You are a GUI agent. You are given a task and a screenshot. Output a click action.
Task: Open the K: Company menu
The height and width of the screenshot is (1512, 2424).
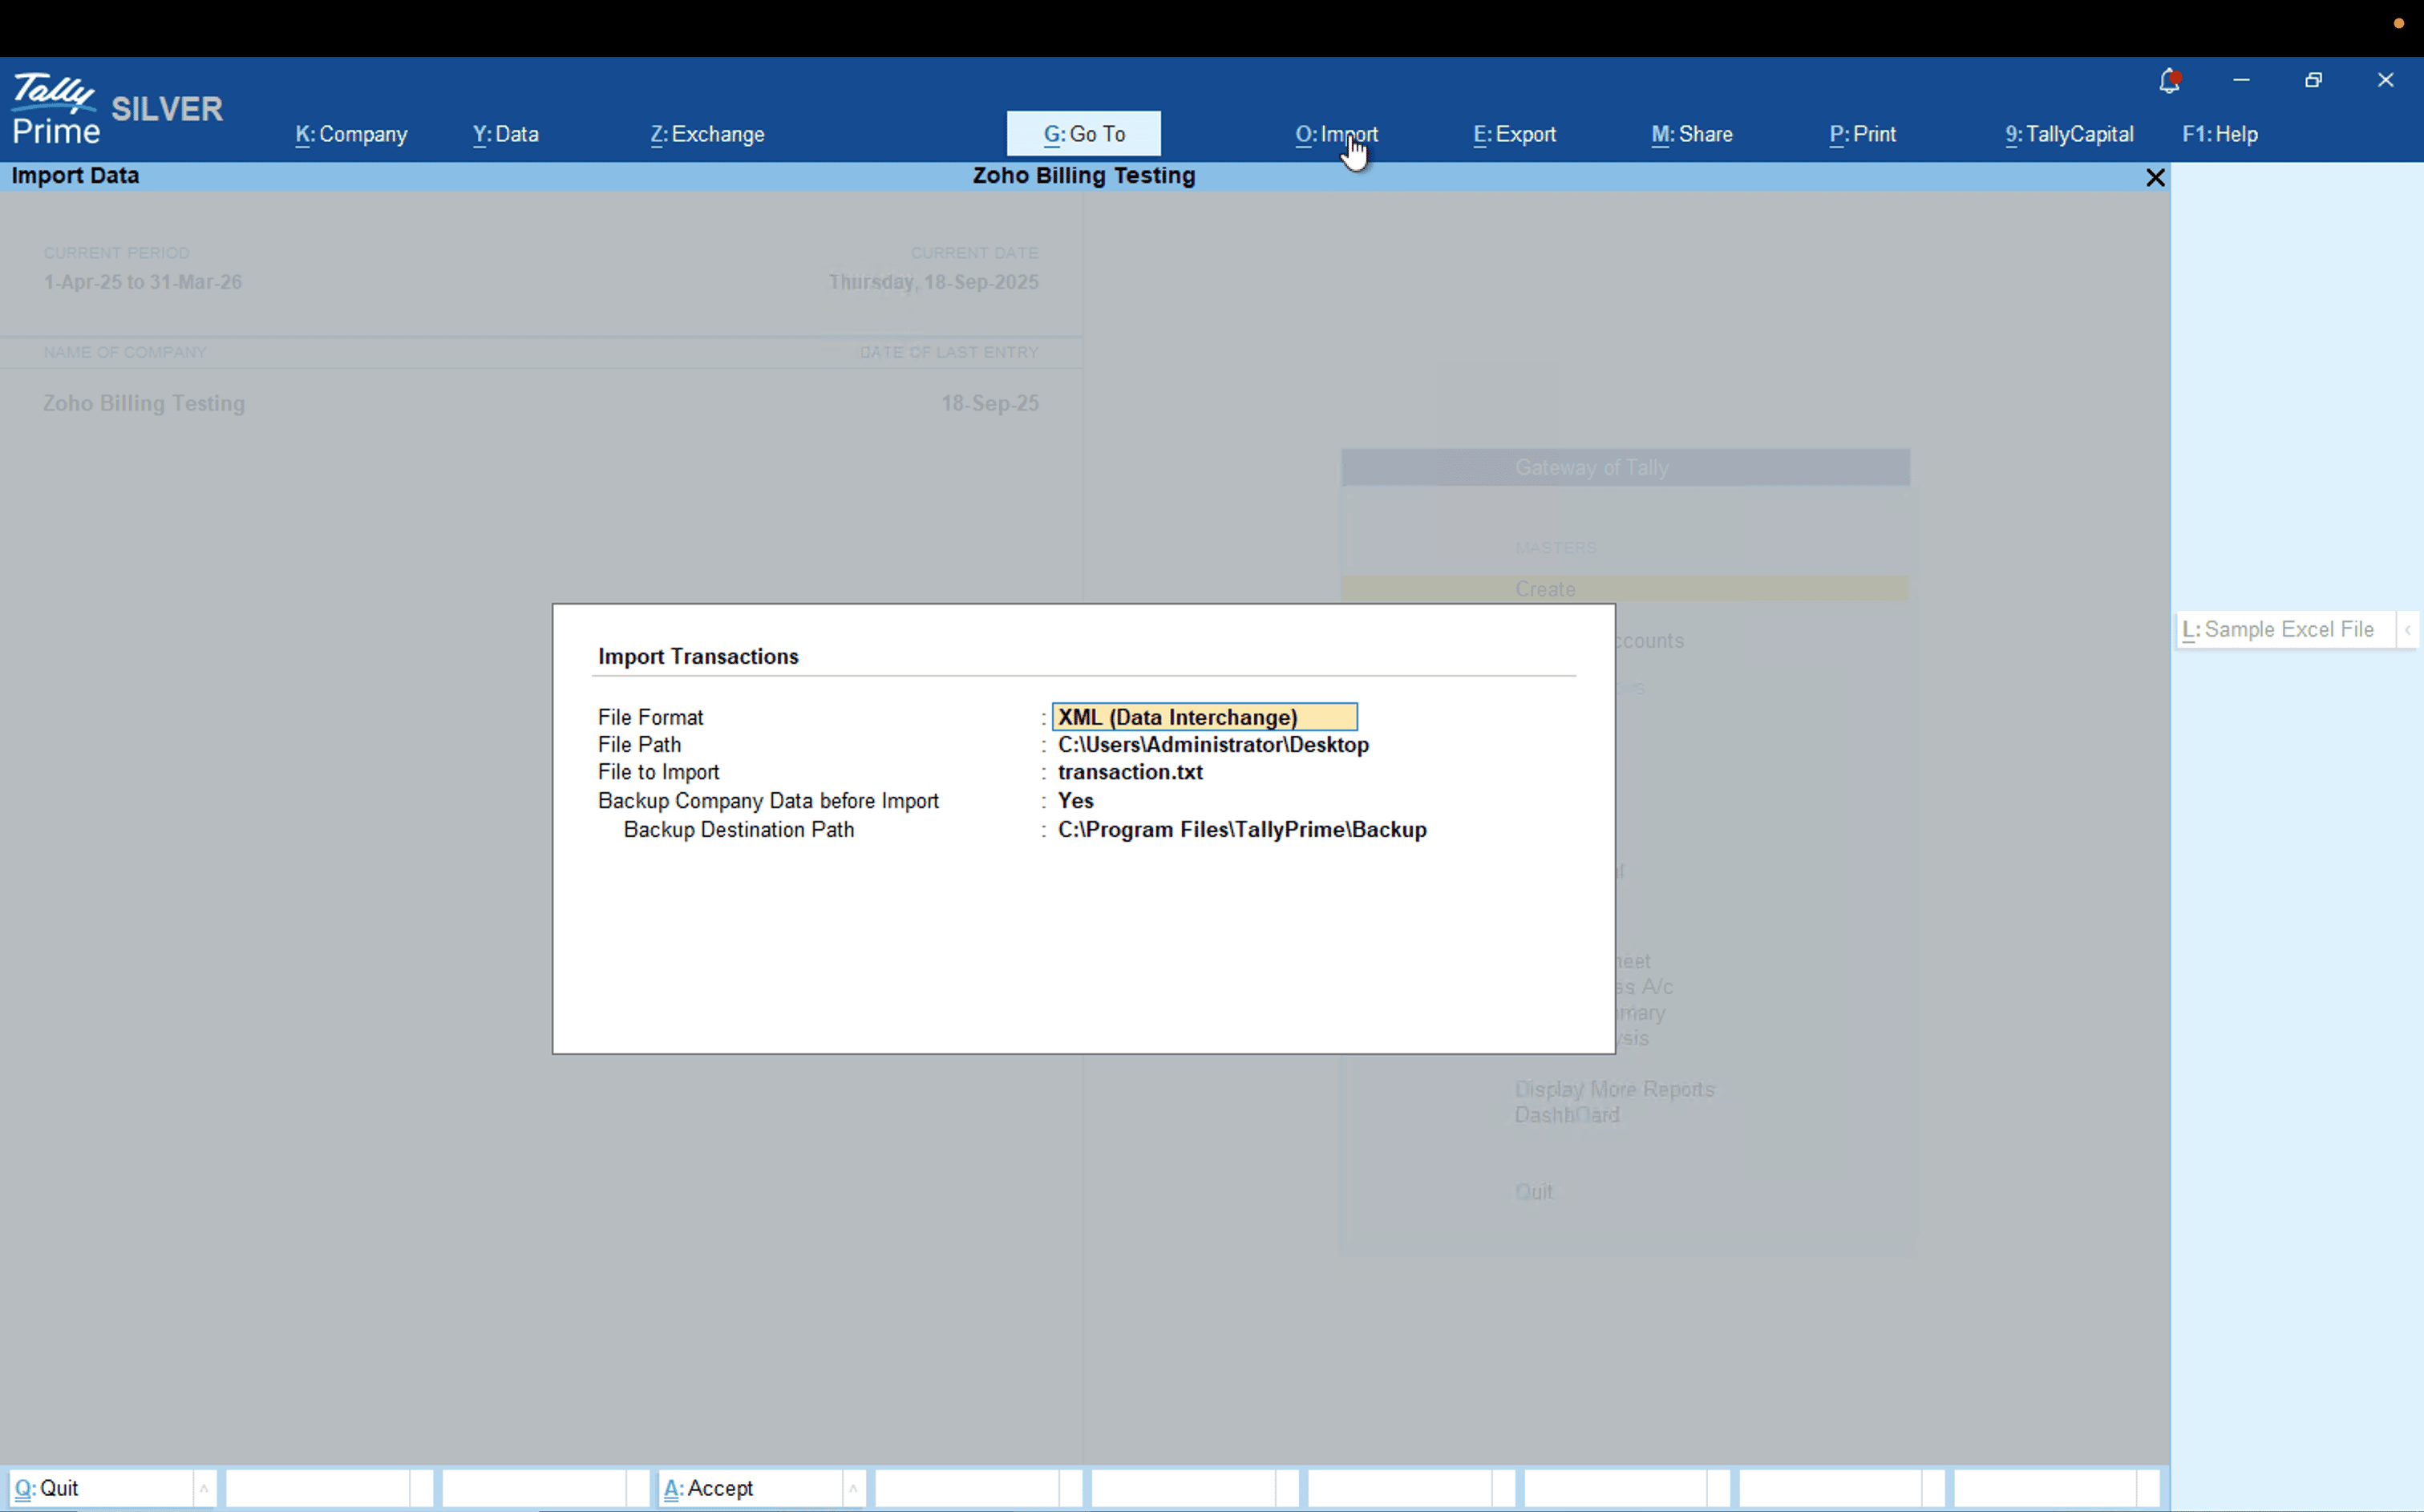351,134
